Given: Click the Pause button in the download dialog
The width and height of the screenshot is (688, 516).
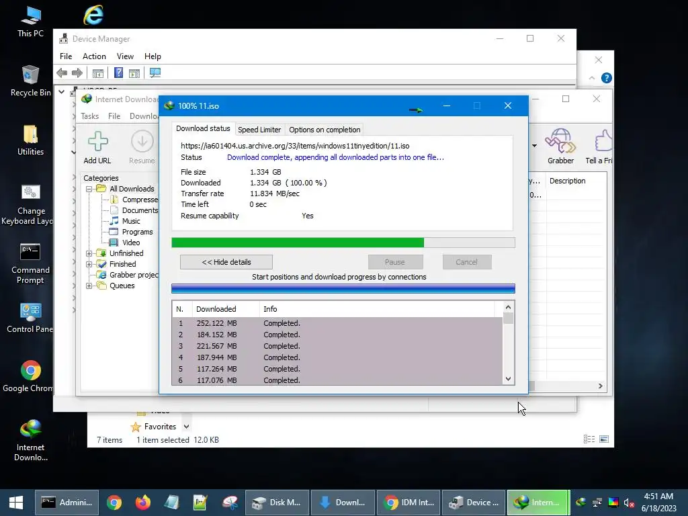Looking at the screenshot, I should tap(395, 262).
